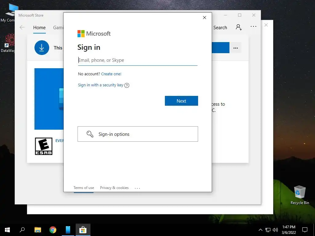Click the Next button
This screenshot has height=236, width=315.
click(181, 101)
